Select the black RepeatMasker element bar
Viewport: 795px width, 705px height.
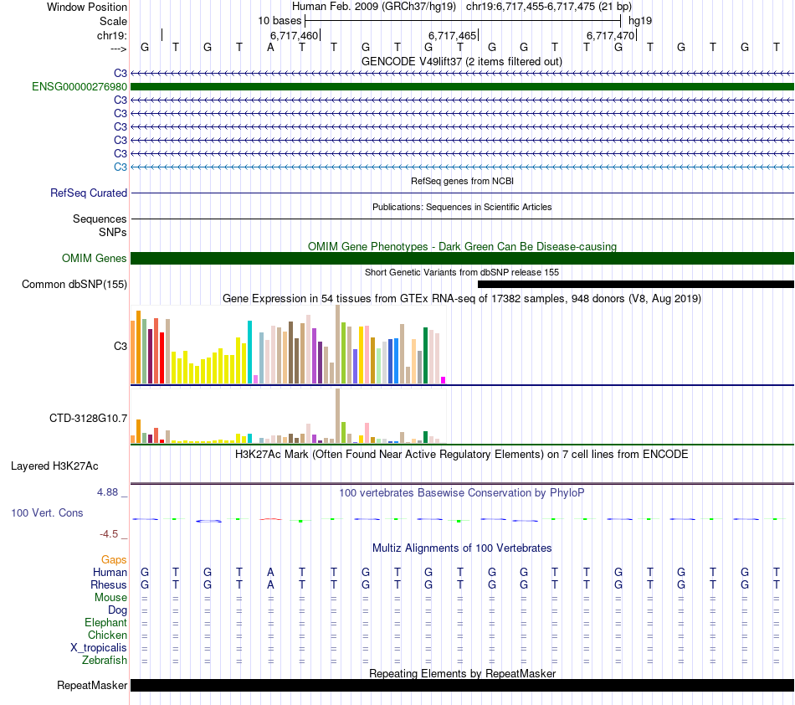click(462, 686)
